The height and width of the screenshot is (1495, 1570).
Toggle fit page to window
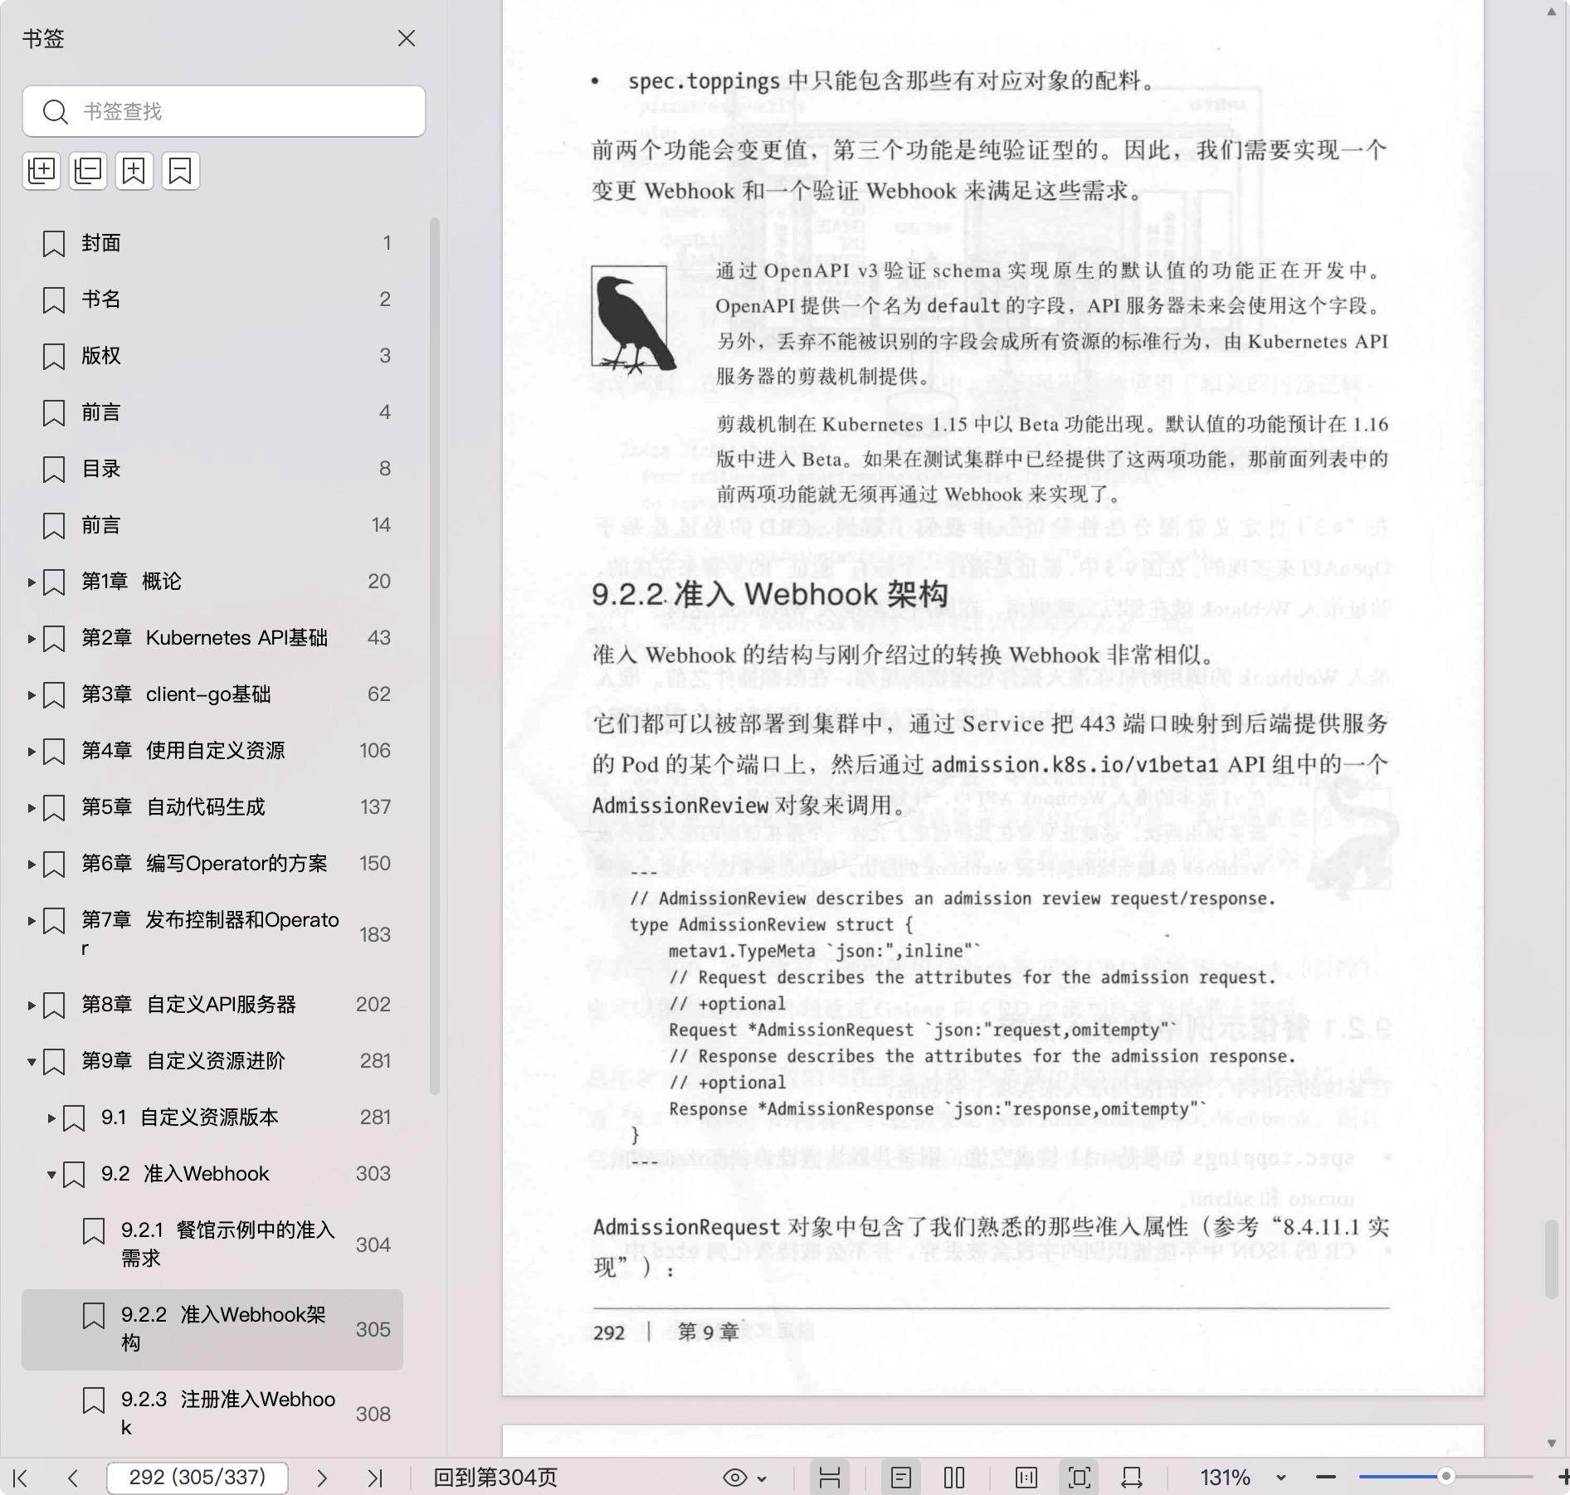coord(1079,1478)
